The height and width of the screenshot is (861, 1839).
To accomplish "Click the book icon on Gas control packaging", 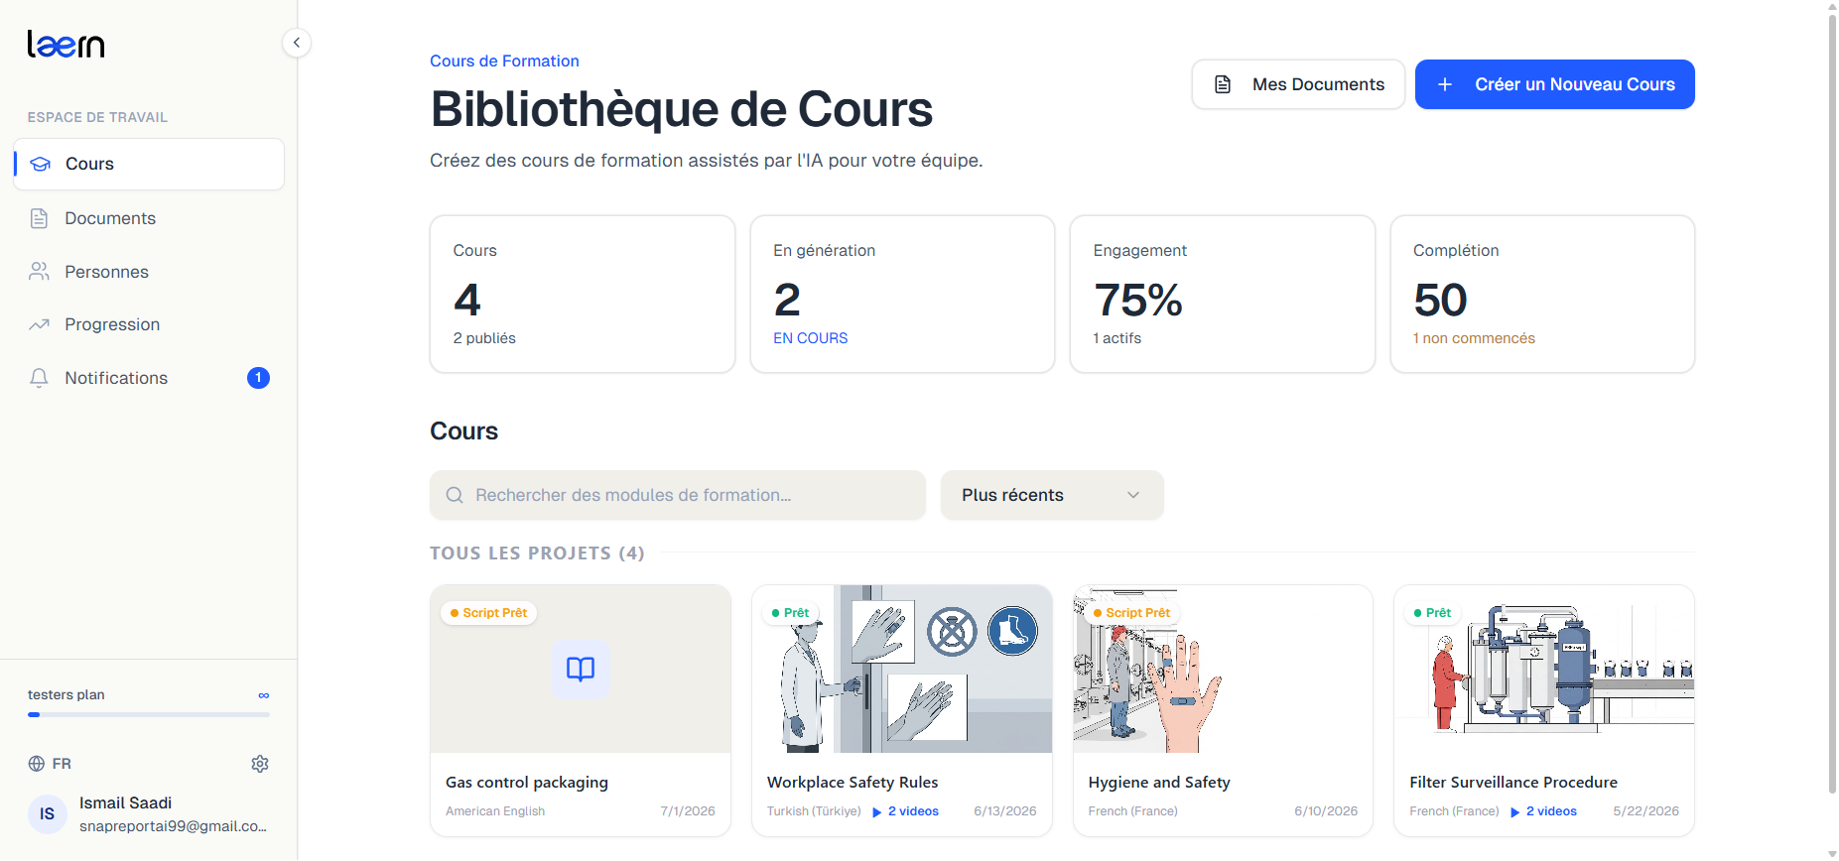I will pos(581,670).
